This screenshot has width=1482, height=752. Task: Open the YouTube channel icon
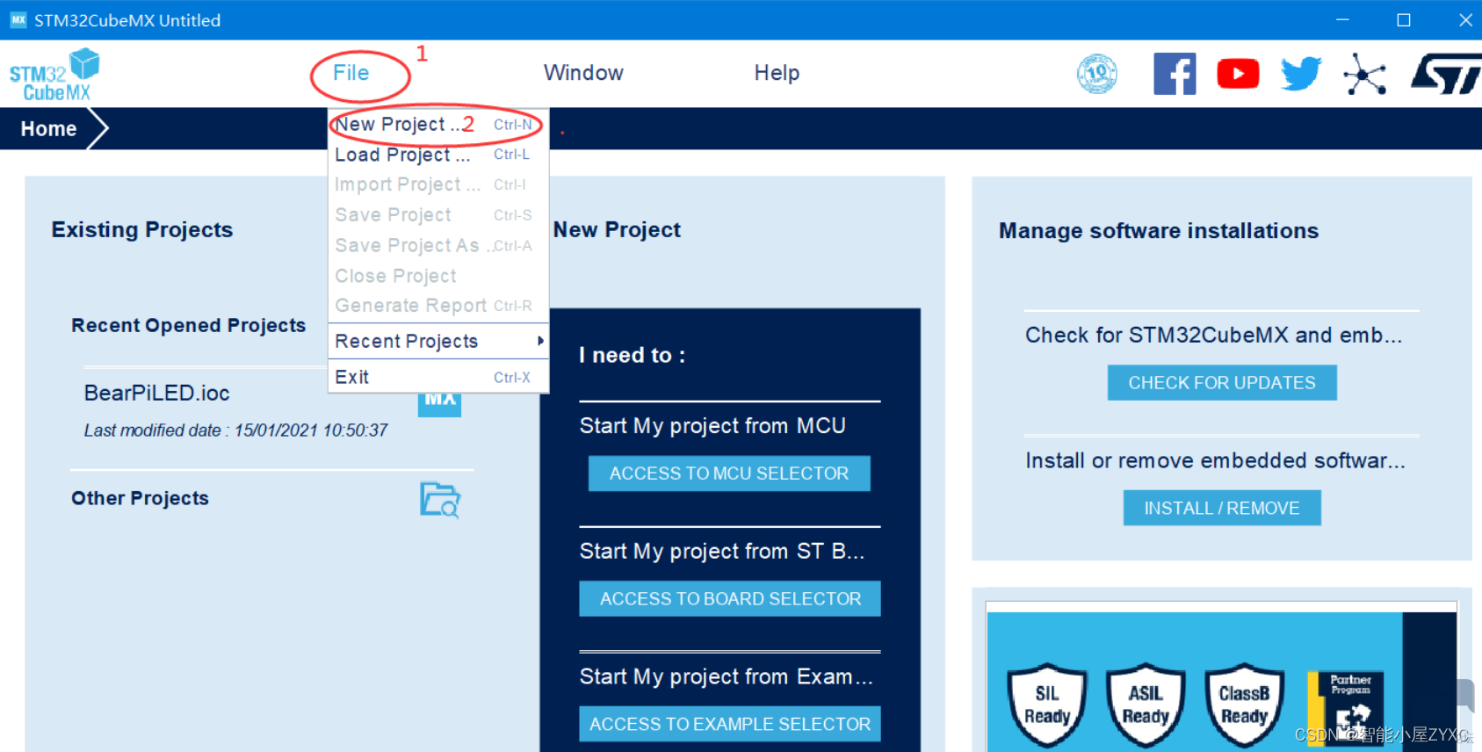(x=1238, y=74)
